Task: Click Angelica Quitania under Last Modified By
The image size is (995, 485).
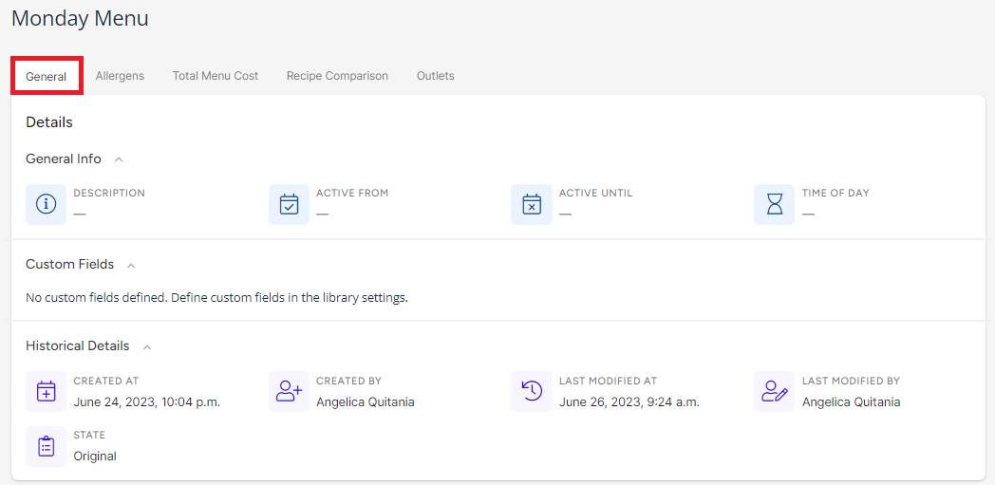Action: point(851,401)
